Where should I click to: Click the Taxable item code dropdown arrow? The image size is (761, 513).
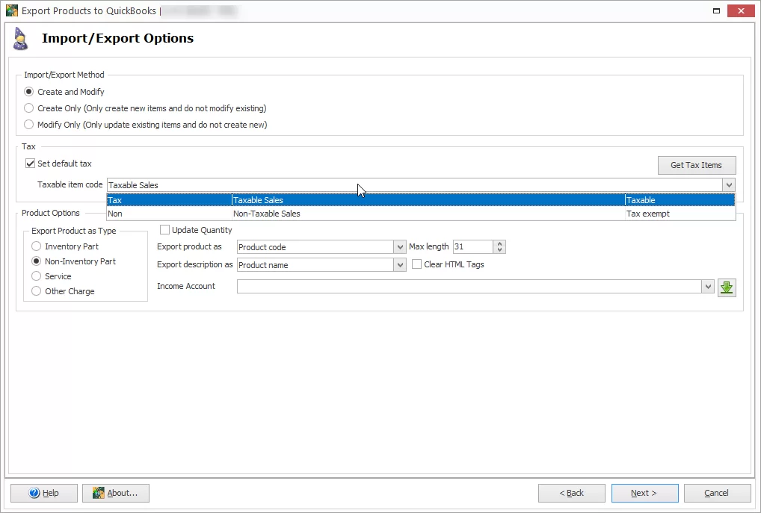pos(729,184)
